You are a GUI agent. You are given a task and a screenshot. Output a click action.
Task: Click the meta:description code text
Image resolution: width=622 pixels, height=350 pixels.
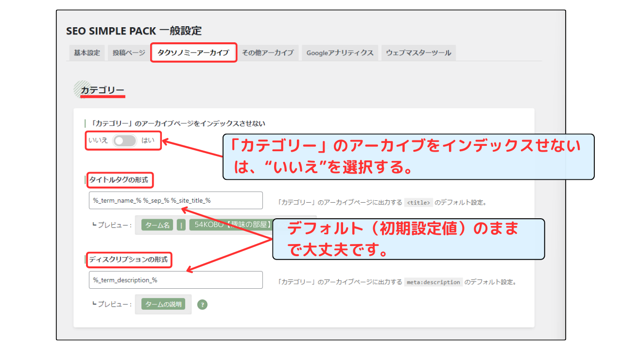(433, 282)
